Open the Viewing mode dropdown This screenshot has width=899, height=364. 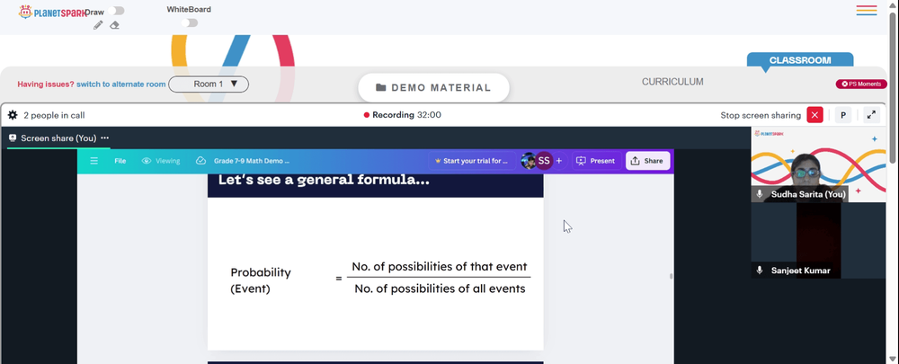point(161,161)
